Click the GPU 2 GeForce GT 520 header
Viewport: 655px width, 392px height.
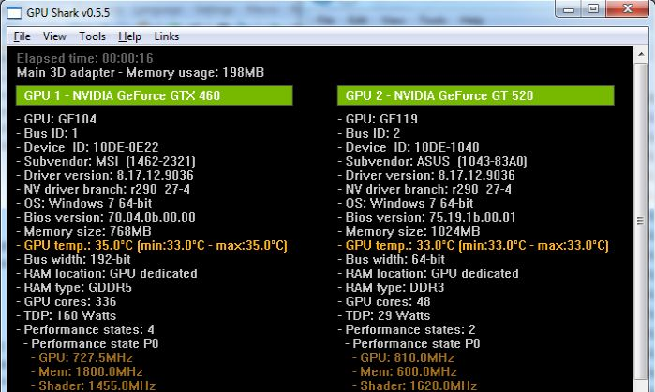[474, 95]
